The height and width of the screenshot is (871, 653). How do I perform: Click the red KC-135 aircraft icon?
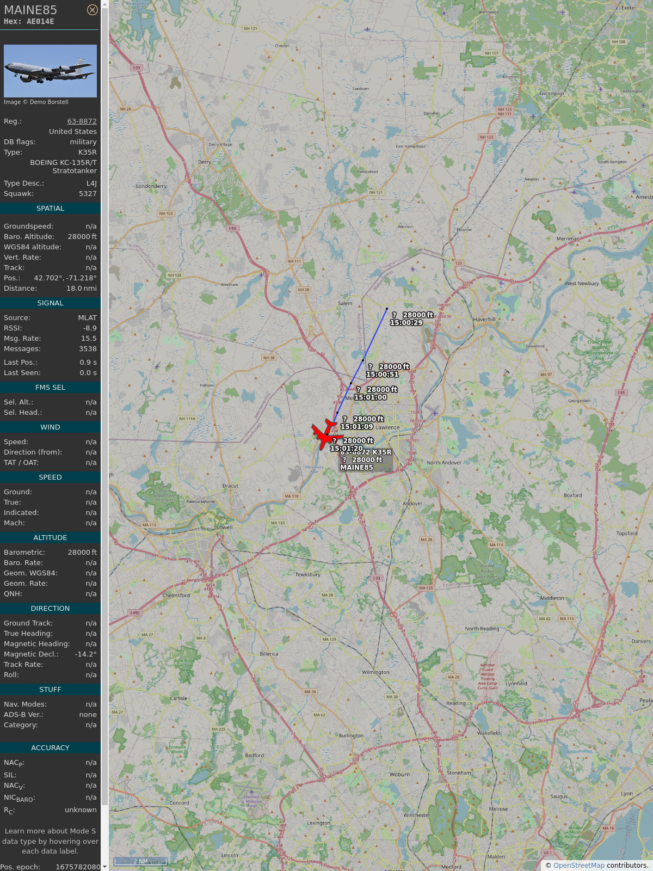pos(327,434)
